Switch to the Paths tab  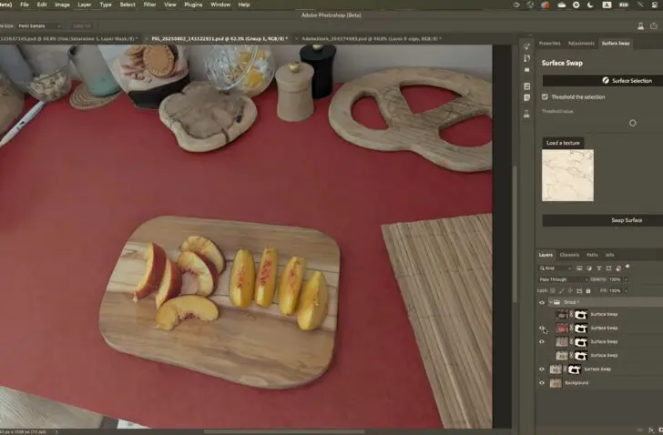tap(592, 255)
